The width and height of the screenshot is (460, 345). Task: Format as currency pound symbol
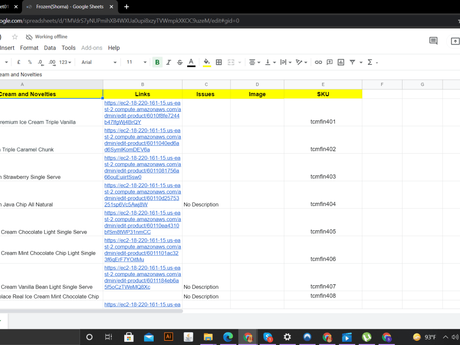pos(19,62)
